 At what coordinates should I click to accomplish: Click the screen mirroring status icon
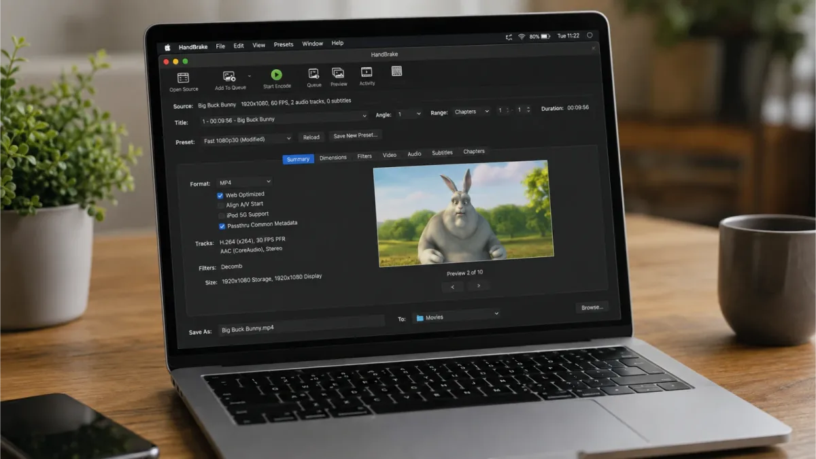pyautogui.click(x=509, y=37)
